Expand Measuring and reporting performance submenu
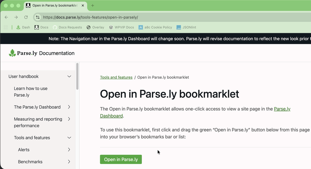This screenshot has height=169, width=311. click(x=69, y=119)
